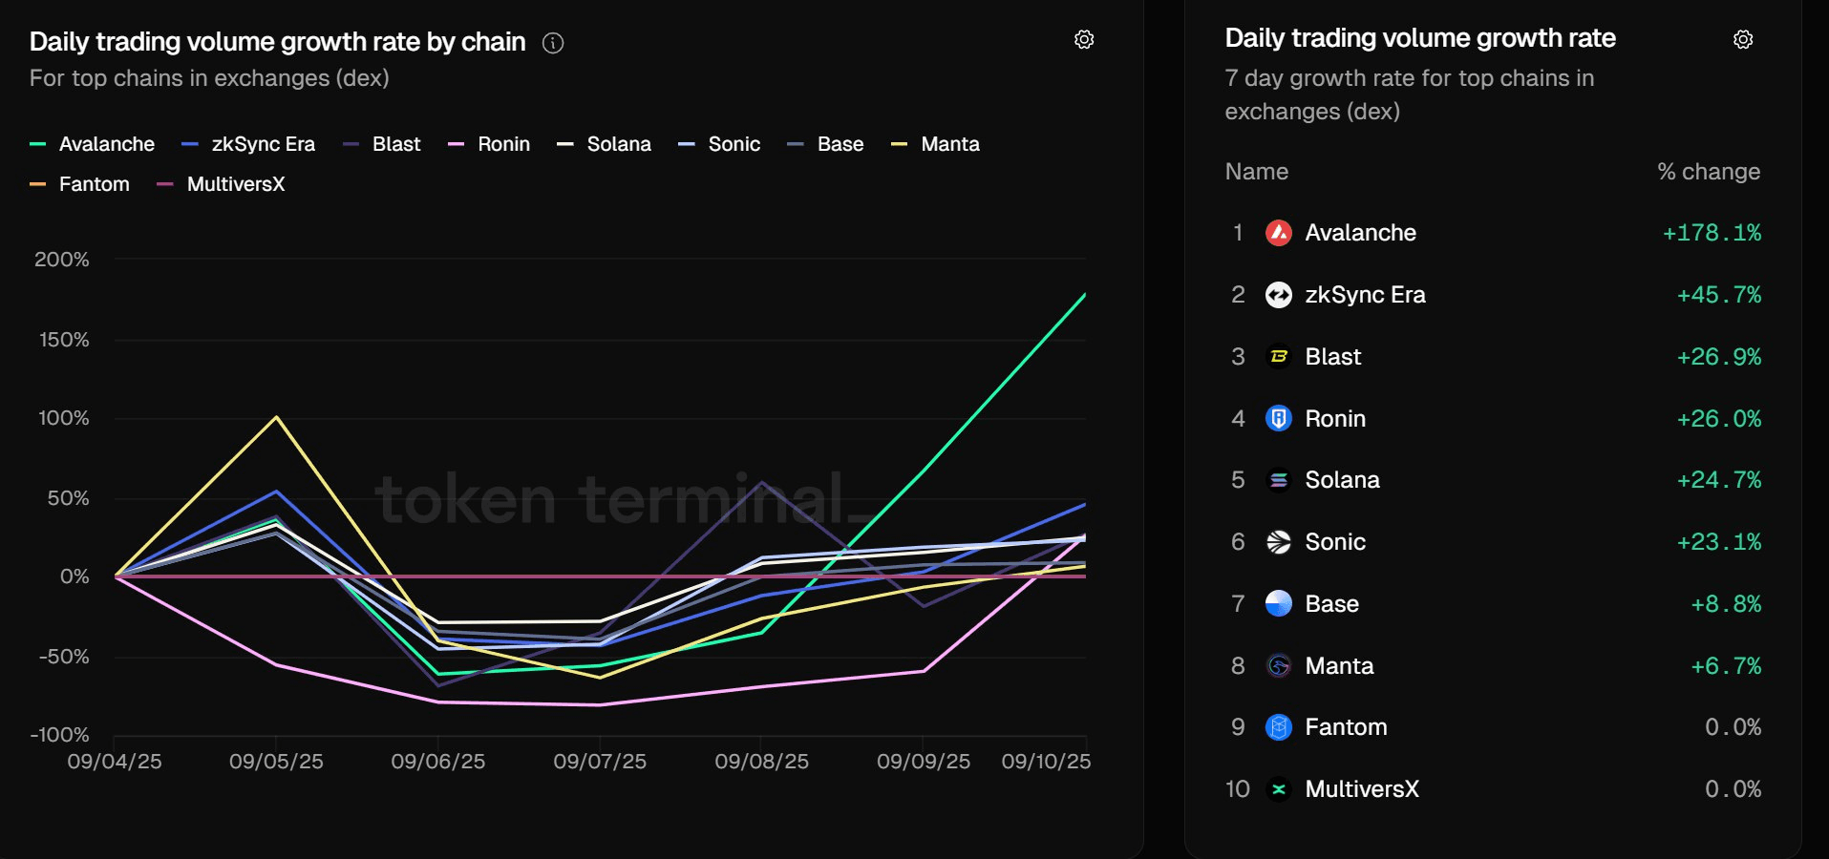Click the Avalanche line endpoint on 09/10/25
Screen dimensions: 1829x859
tap(1085, 294)
